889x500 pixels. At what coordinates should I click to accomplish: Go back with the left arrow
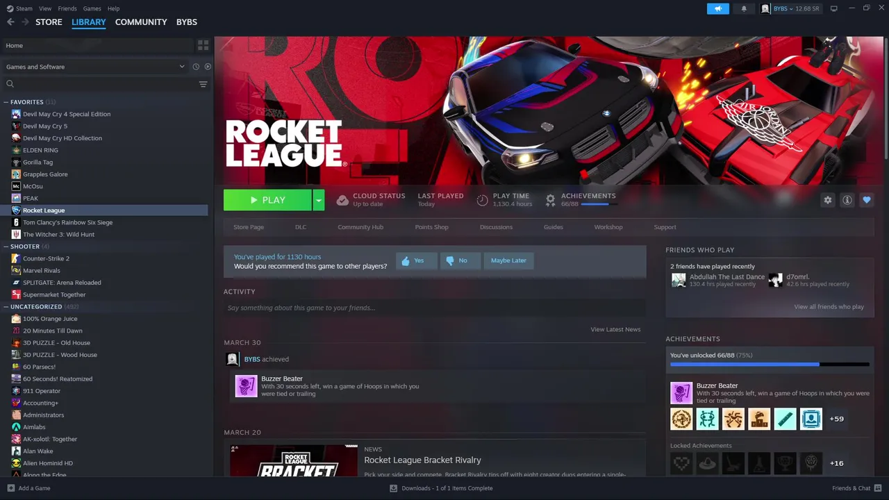pyautogui.click(x=10, y=22)
